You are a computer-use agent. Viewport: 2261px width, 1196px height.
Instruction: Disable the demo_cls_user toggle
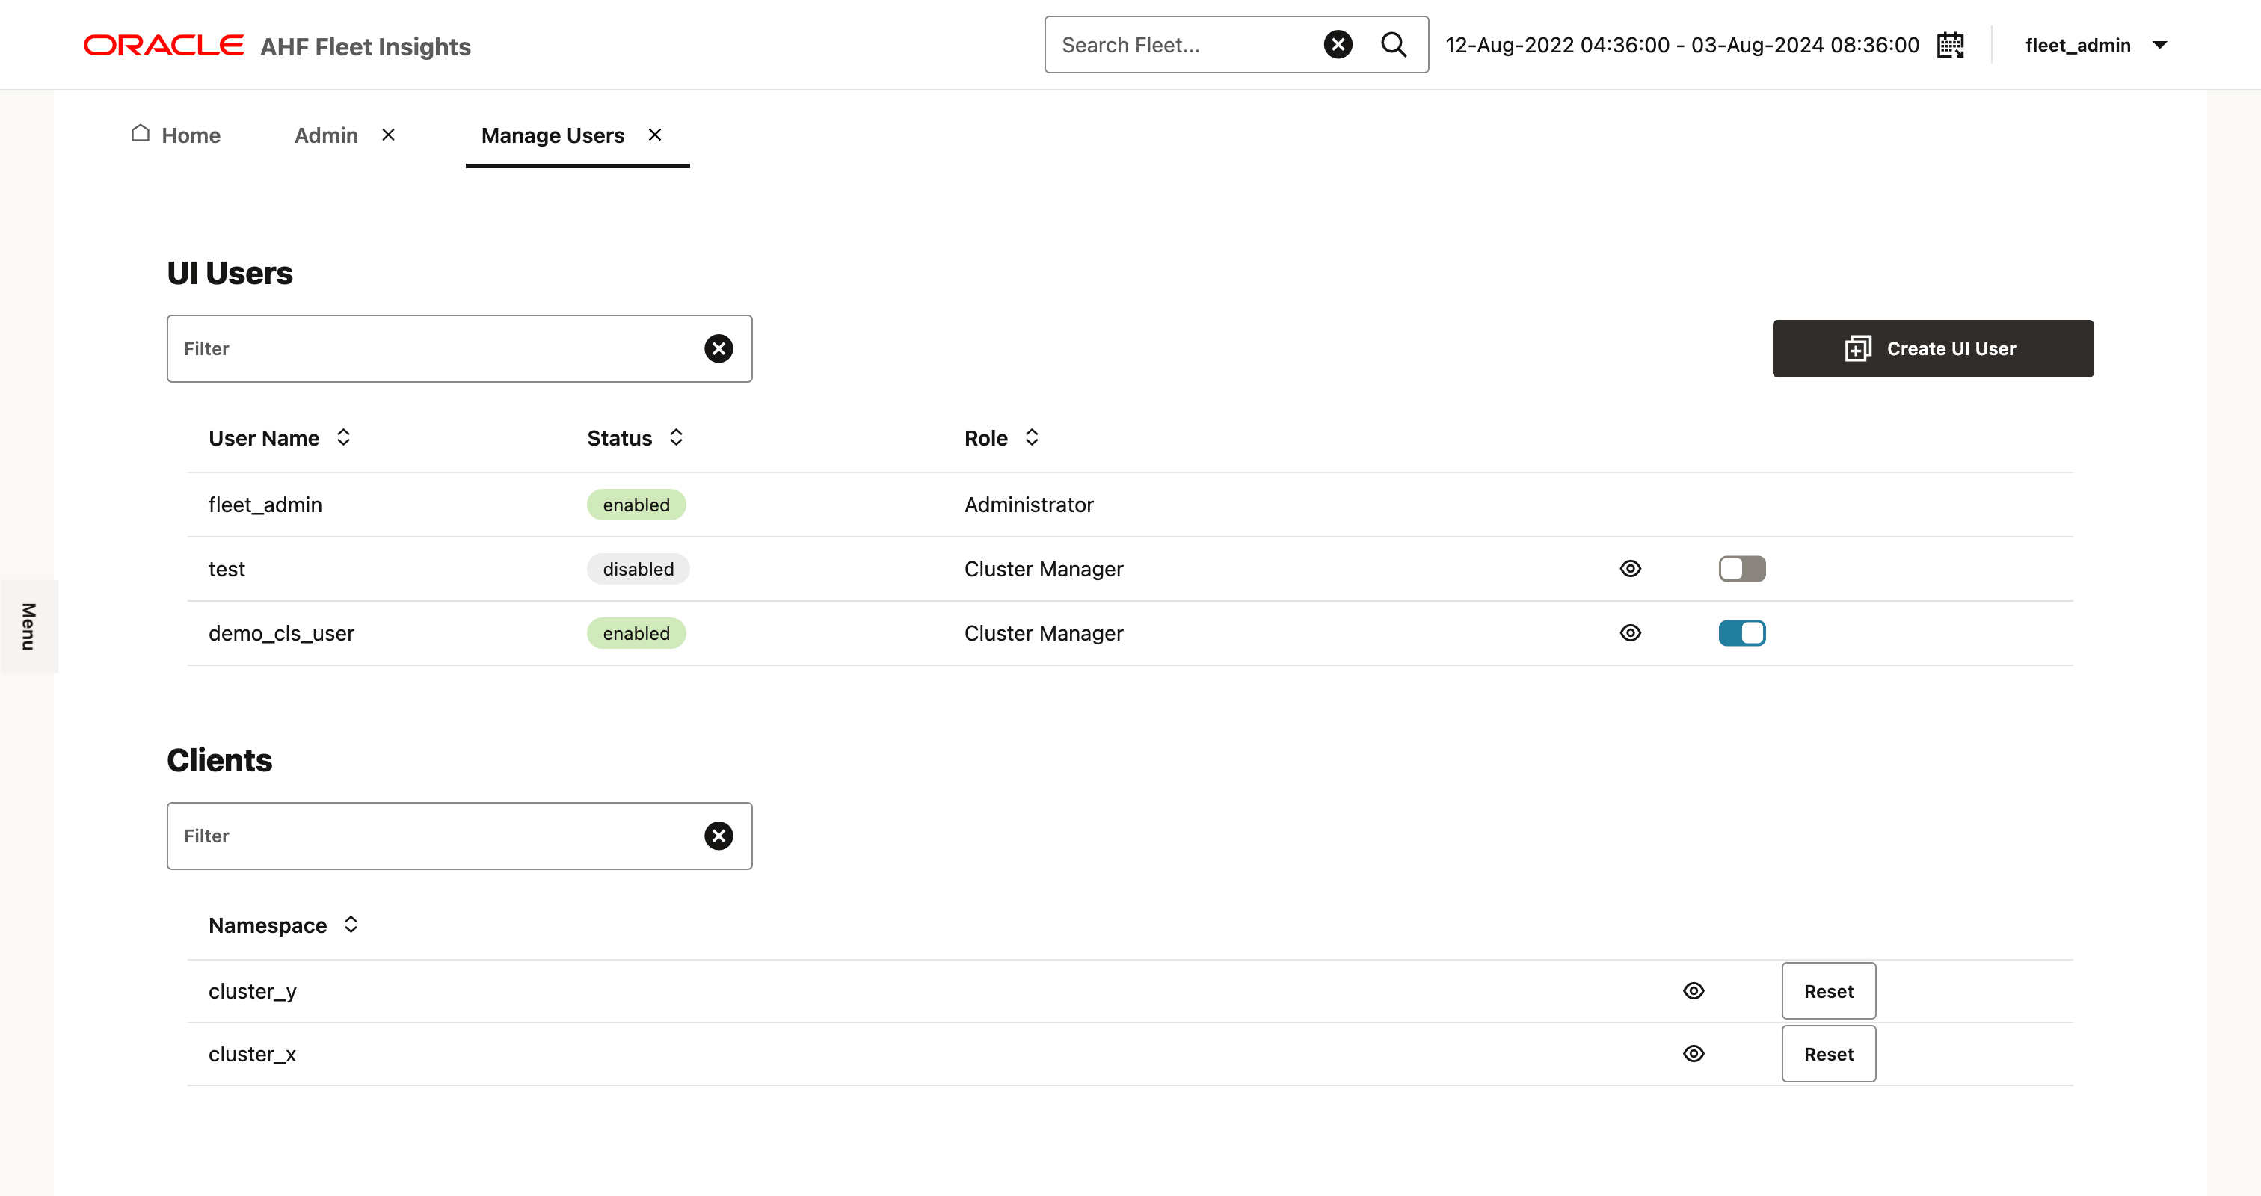pos(1741,632)
